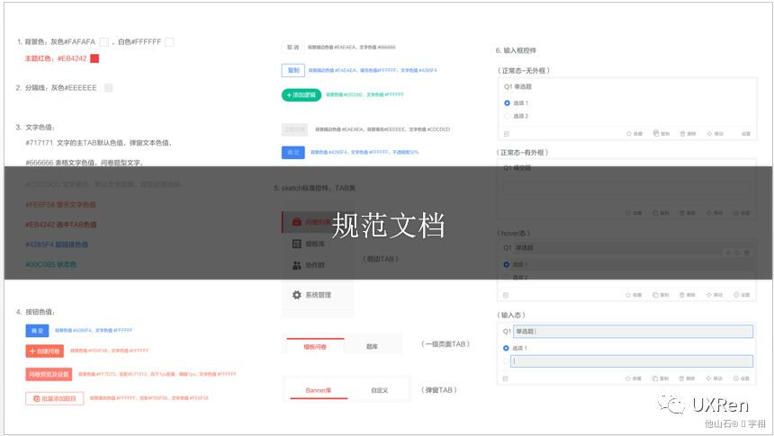Click the 复制 copy icon in 正常态-无外框 card
The height and width of the screenshot is (436, 774).
point(656,133)
